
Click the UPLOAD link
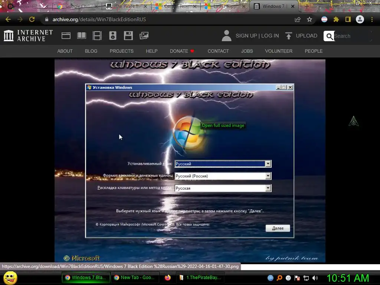(x=307, y=36)
